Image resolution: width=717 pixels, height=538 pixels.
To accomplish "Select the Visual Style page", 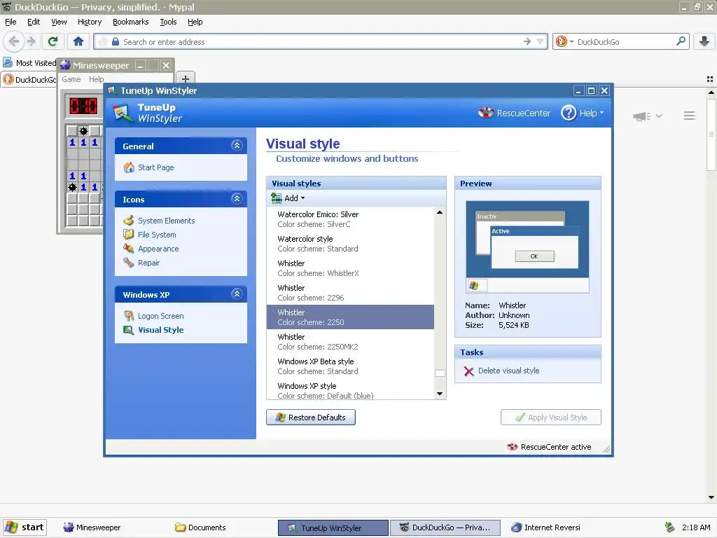I will point(160,331).
